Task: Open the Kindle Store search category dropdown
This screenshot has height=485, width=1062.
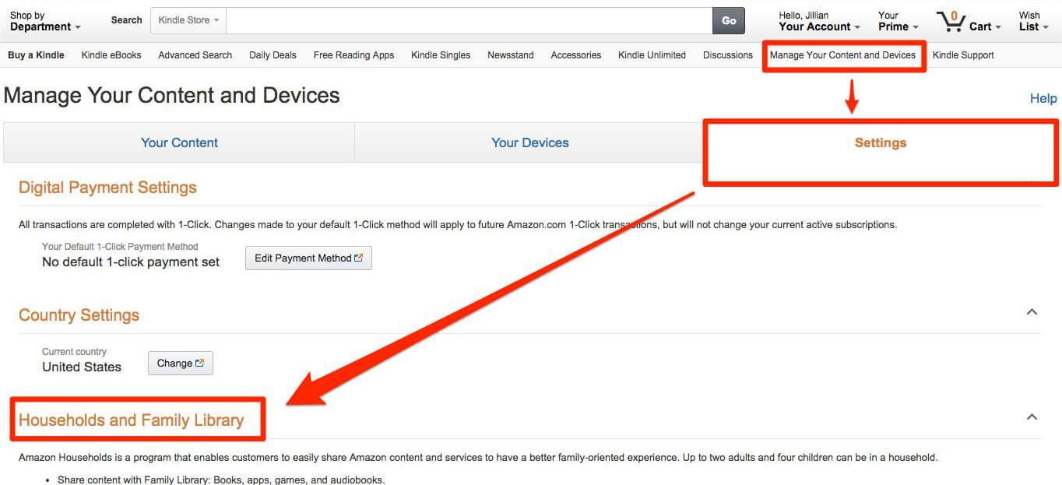Action: pyautogui.click(x=188, y=20)
